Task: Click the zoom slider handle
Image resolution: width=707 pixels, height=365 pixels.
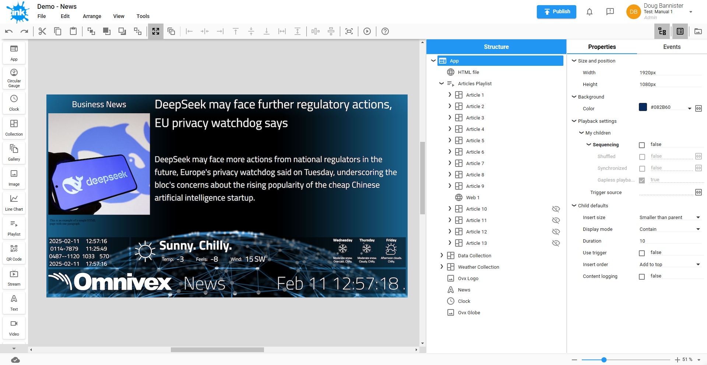Action: pos(604,360)
